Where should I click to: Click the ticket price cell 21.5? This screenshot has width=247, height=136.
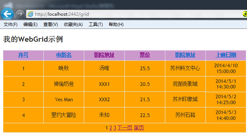pos(145,99)
